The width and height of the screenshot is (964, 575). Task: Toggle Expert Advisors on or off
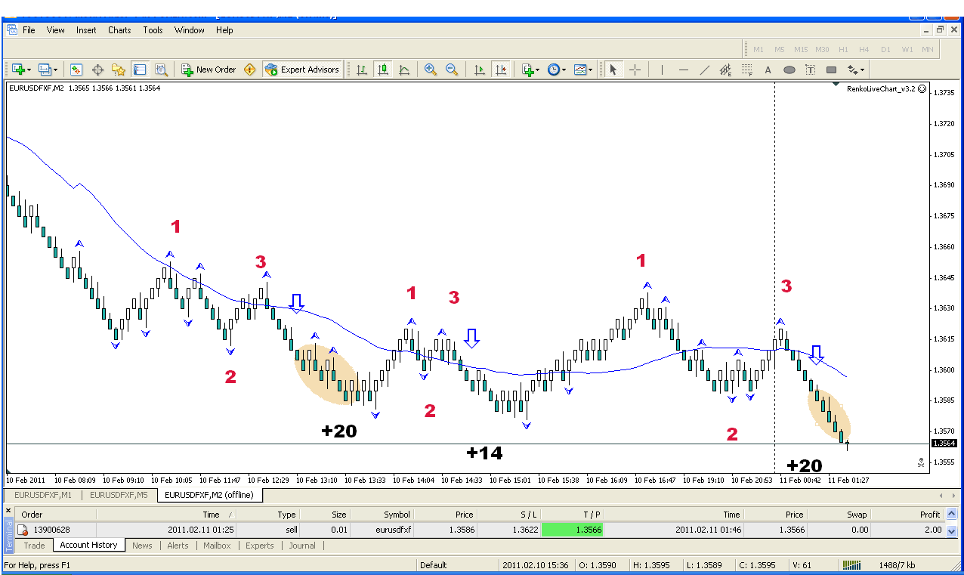[x=302, y=70]
